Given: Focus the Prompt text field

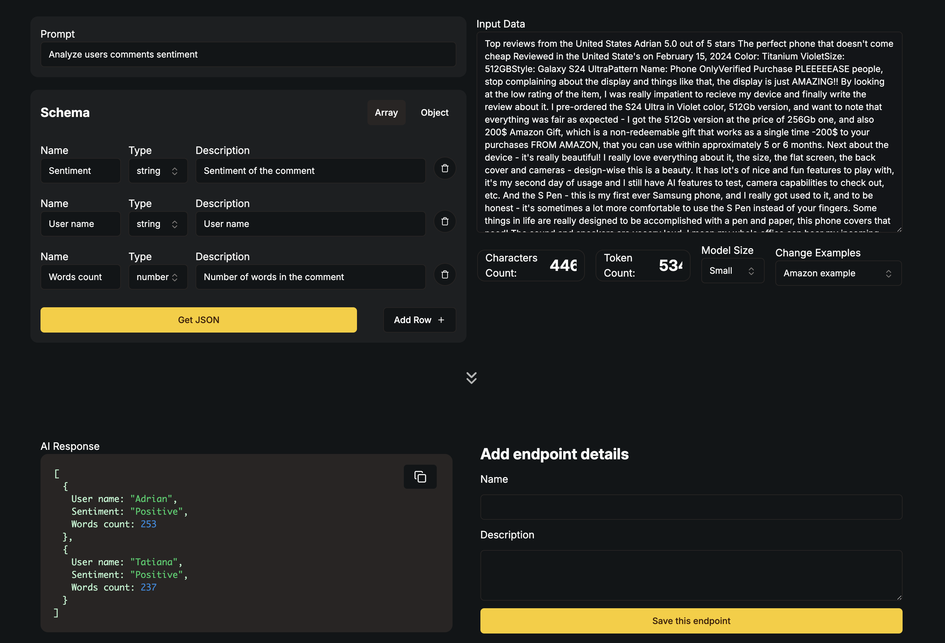Looking at the screenshot, I should coord(248,55).
